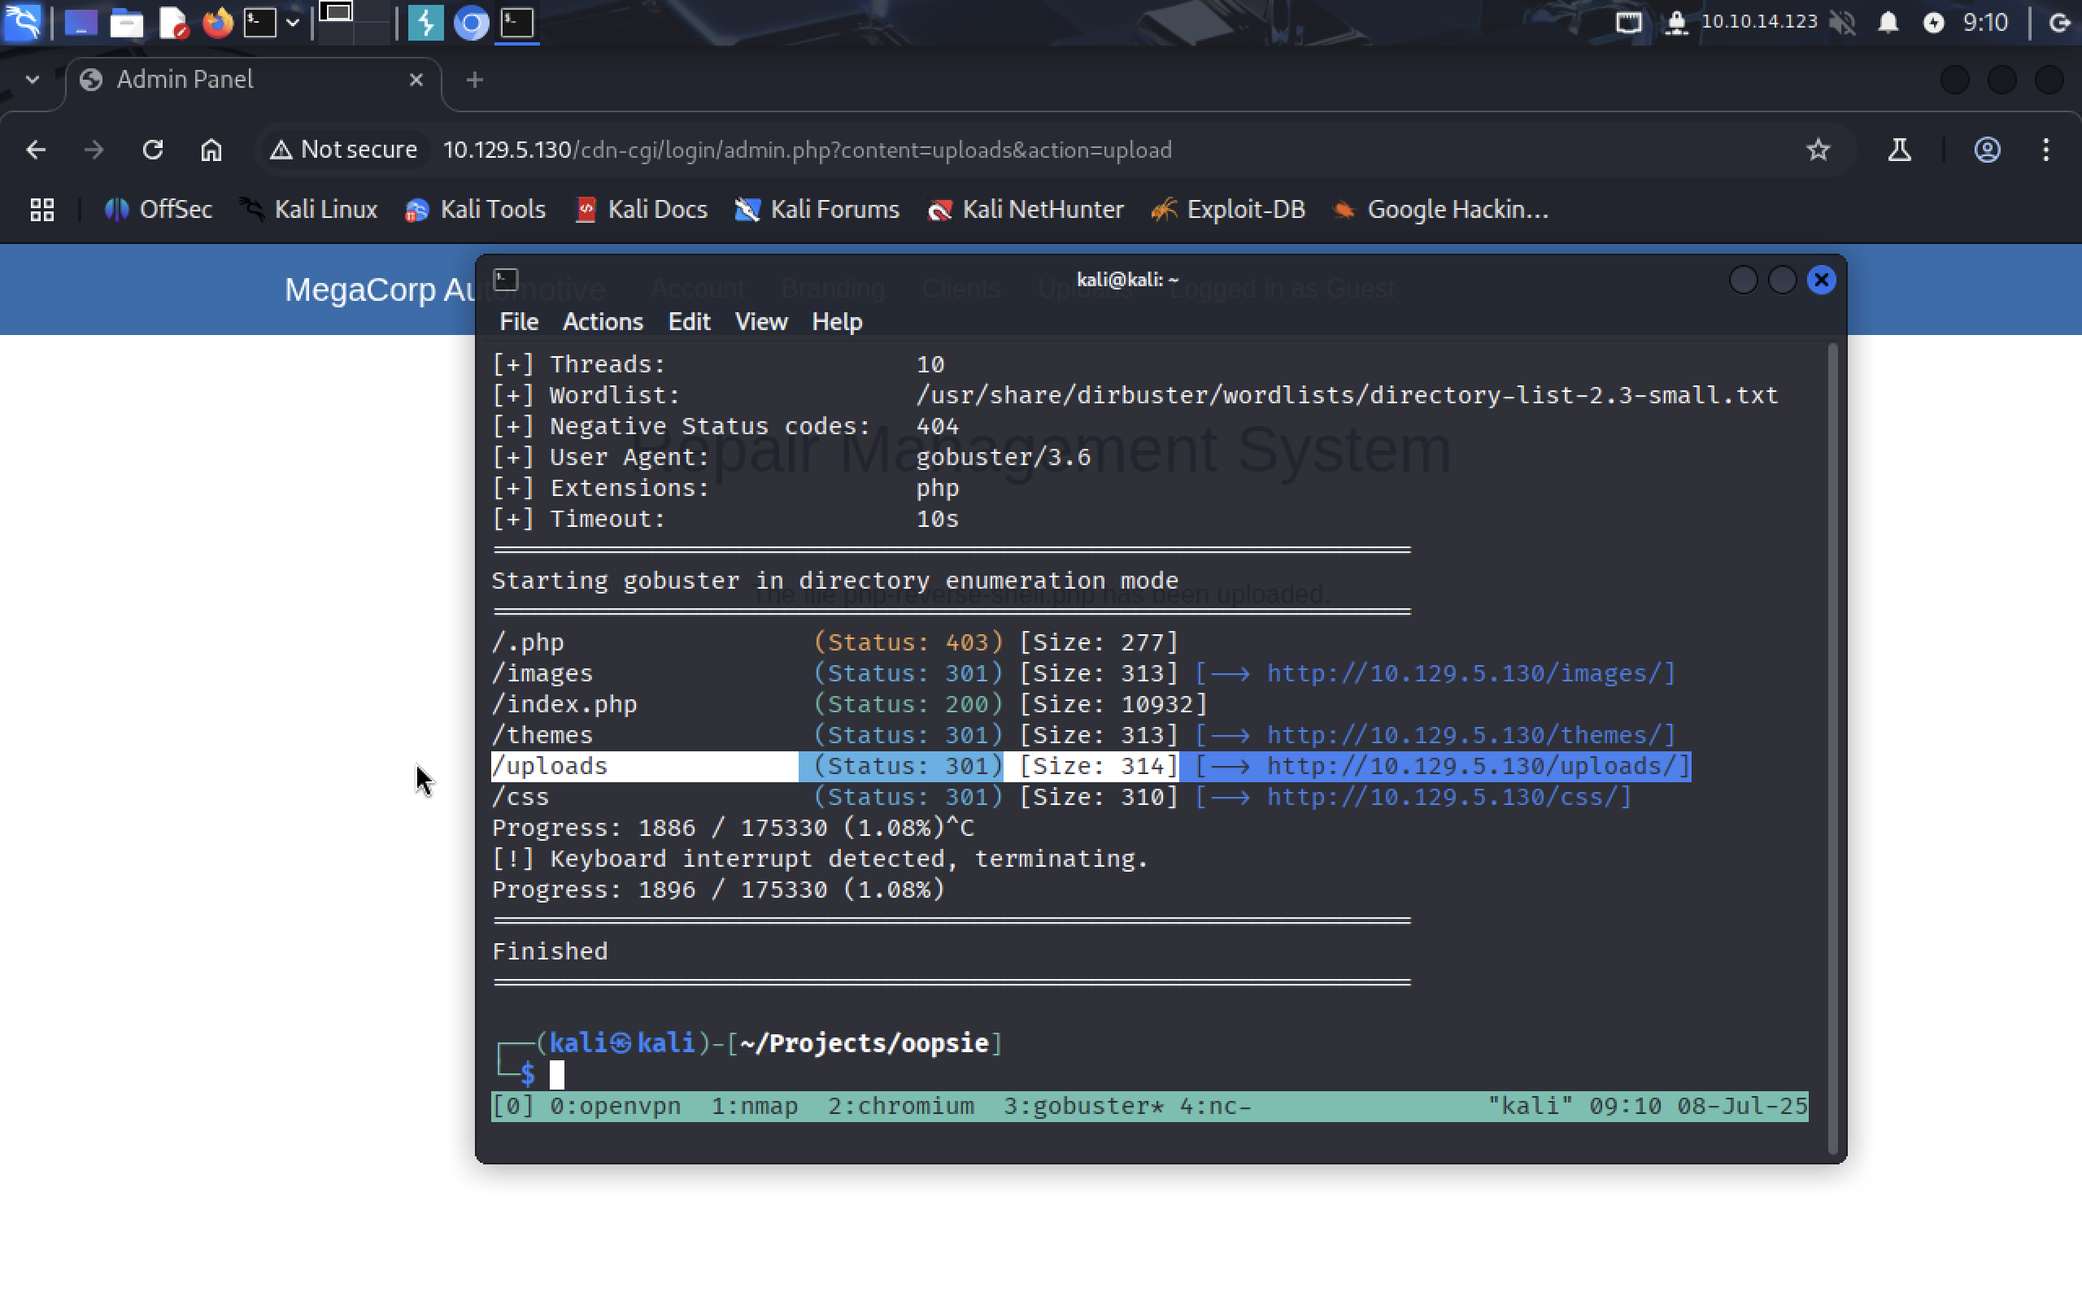The image size is (2082, 1301).
Task: Click the VPN lock status icon
Action: pyautogui.click(x=1676, y=23)
